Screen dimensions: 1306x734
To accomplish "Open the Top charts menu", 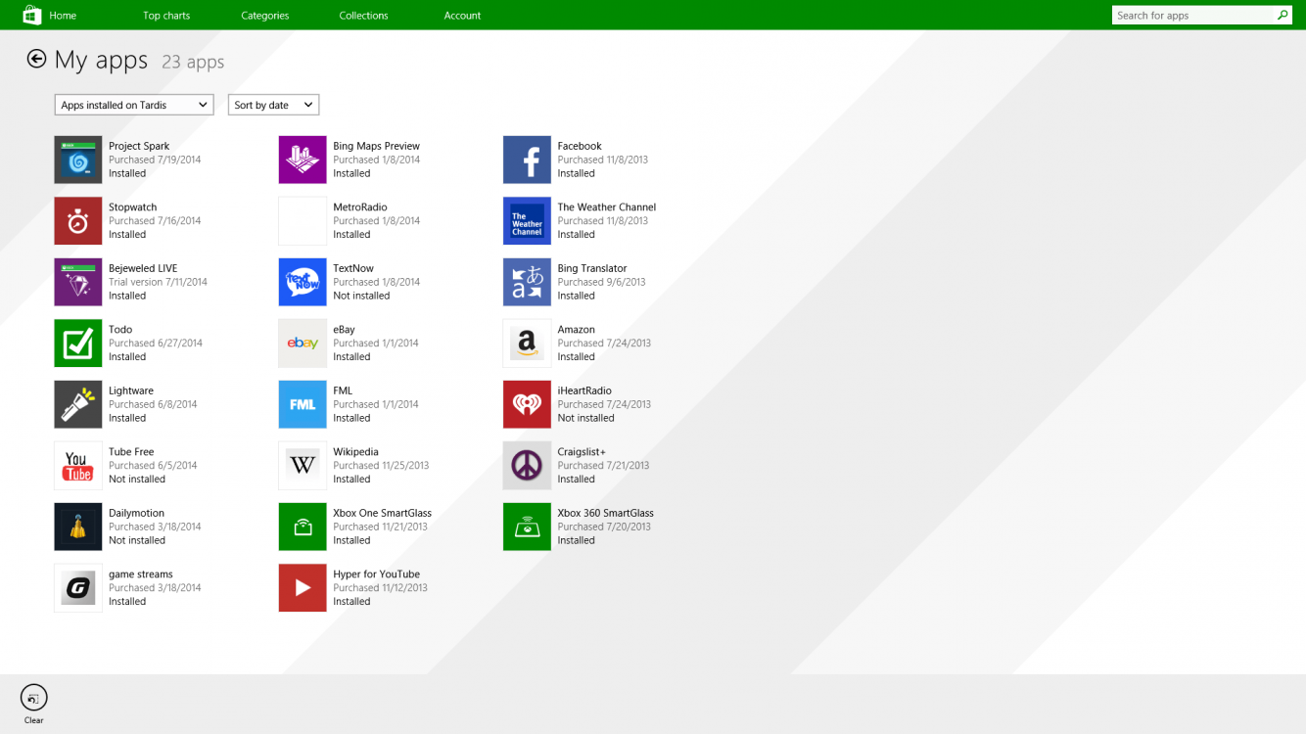I will pyautogui.click(x=166, y=16).
